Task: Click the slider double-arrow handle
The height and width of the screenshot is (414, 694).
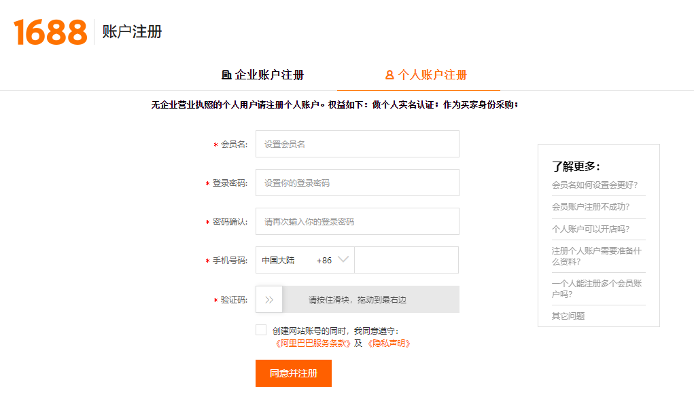Action: 269,299
